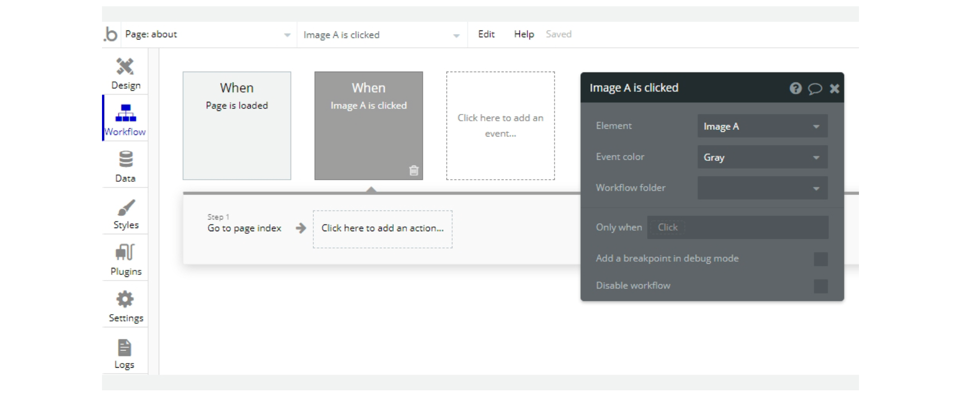This screenshot has width=962, height=394.
Task: Open the Styles brush icon
Action: [126, 208]
